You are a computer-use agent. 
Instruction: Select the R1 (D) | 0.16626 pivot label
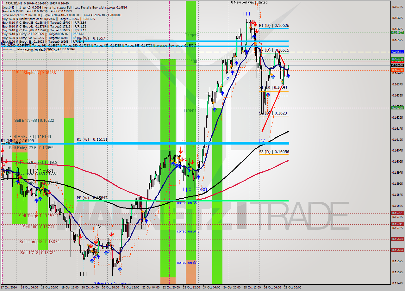tap(274, 26)
